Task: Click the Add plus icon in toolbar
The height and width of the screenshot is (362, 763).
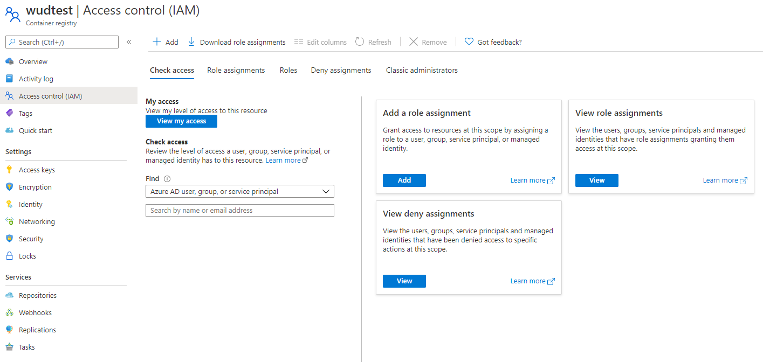Action: pos(157,42)
